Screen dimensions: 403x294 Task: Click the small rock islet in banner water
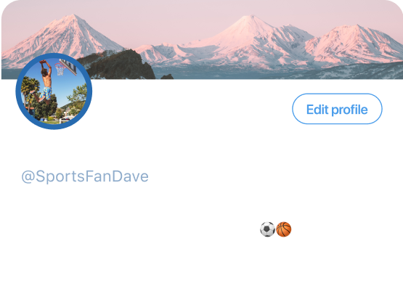[167, 76]
